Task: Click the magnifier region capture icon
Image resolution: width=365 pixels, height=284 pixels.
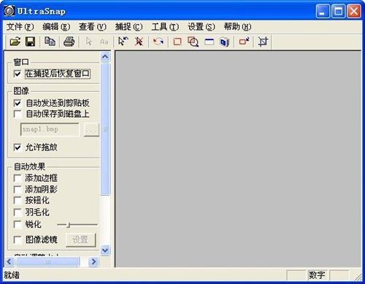Action: [193, 42]
